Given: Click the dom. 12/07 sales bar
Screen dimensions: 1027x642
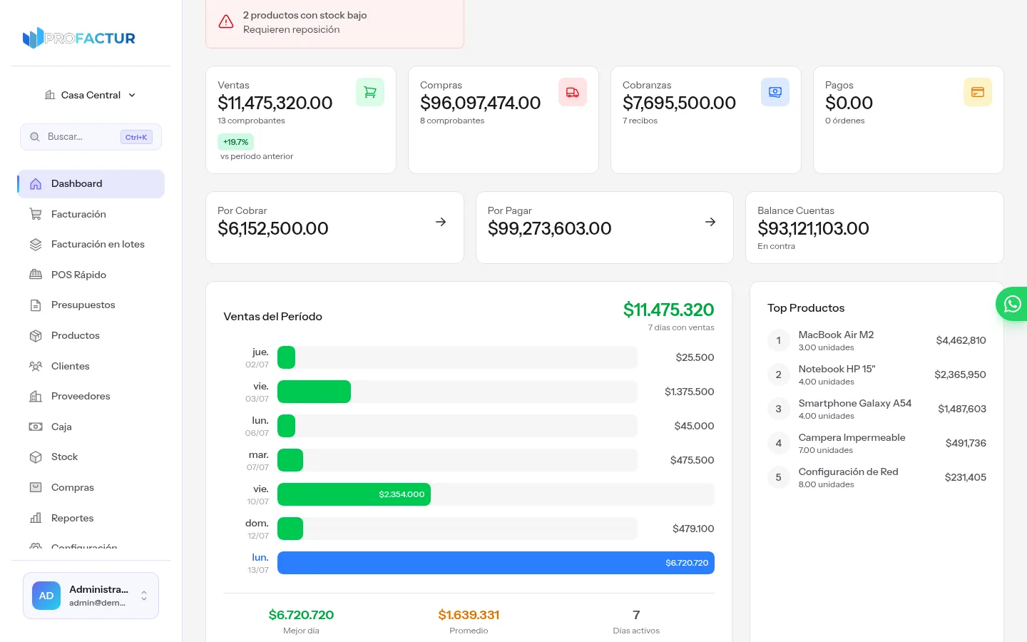Looking at the screenshot, I should coord(290,529).
